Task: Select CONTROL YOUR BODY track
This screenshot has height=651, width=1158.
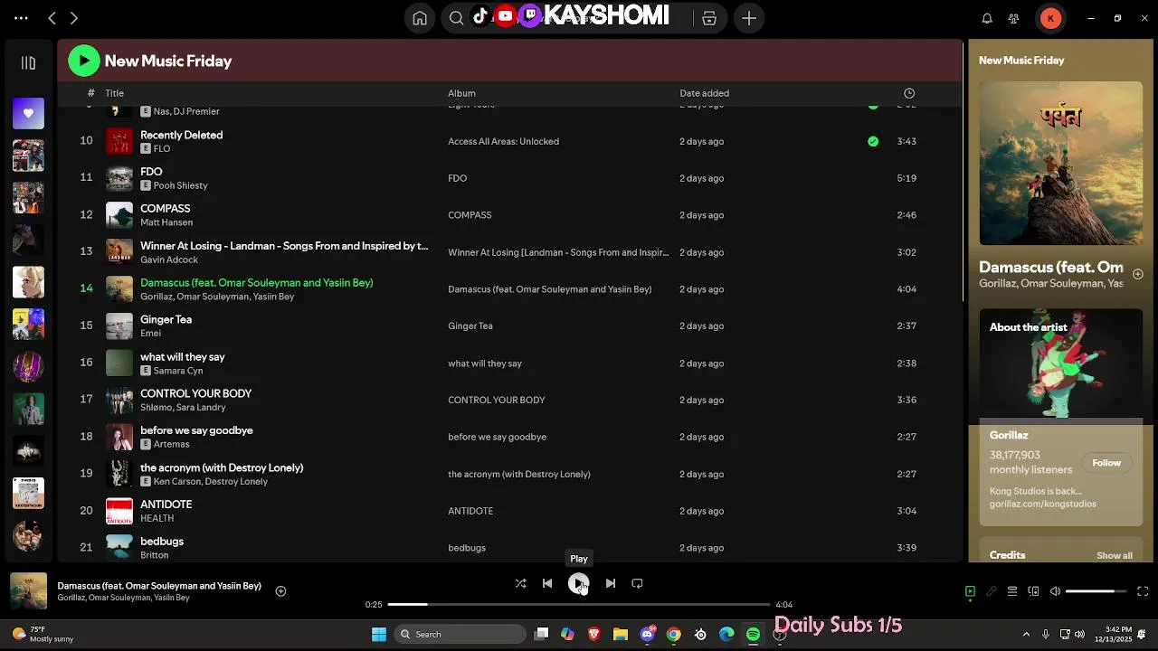Action: tap(195, 393)
